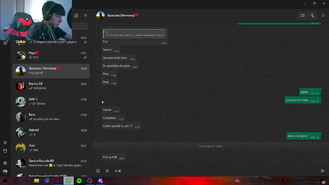Attach a file with the paperclip icon

coord(107,171)
